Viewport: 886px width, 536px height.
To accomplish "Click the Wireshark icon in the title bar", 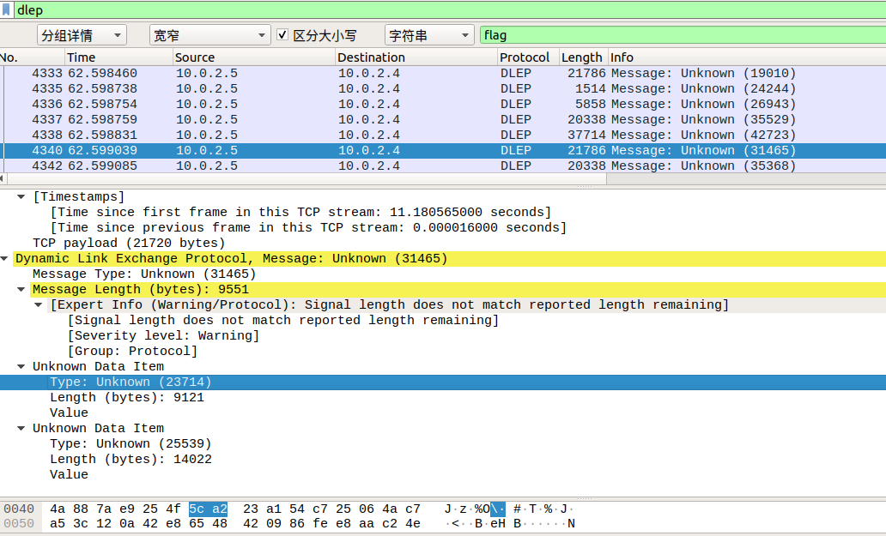I will pos(9,9).
